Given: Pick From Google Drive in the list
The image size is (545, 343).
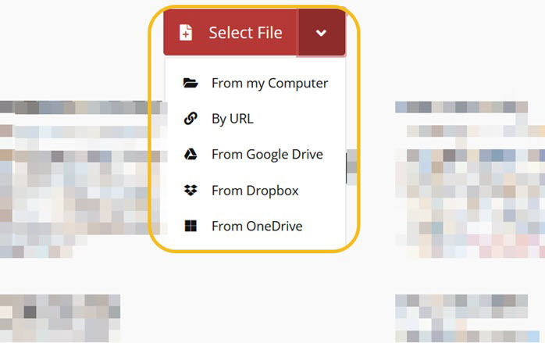Looking at the screenshot, I should point(255,154).
